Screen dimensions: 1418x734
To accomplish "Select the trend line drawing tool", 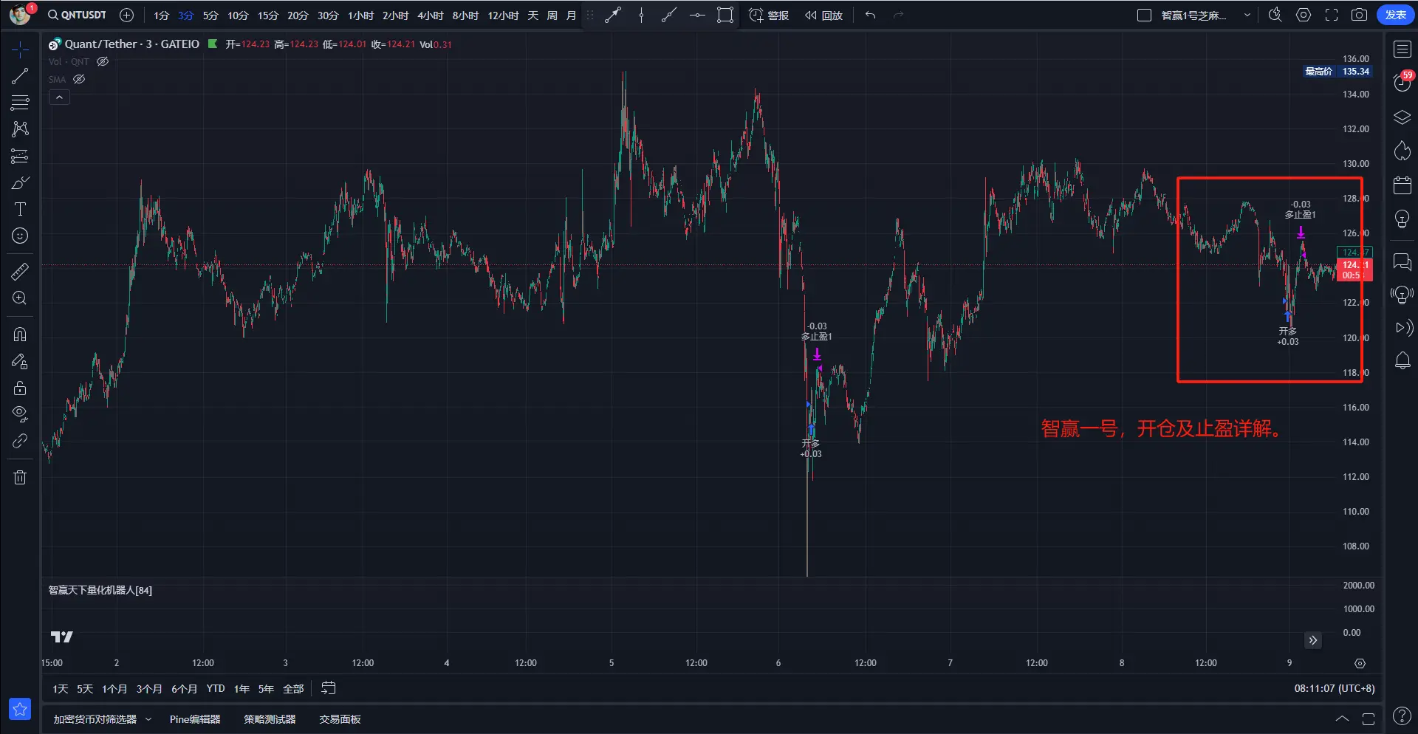I will click(x=20, y=76).
